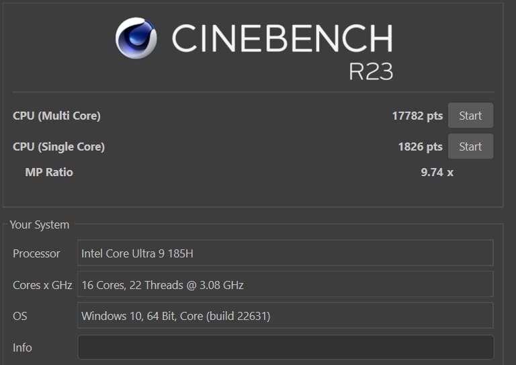Click the Processor row label
The height and width of the screenshot is (365, 516).
pos(36,253)
